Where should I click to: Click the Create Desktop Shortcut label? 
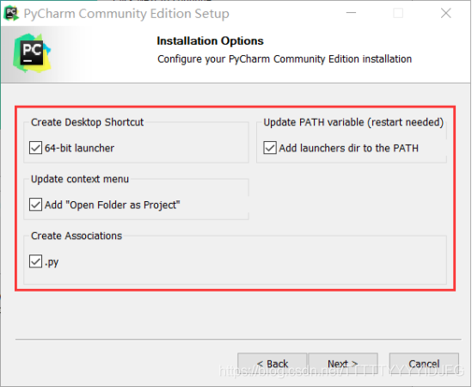click(88, 122)
